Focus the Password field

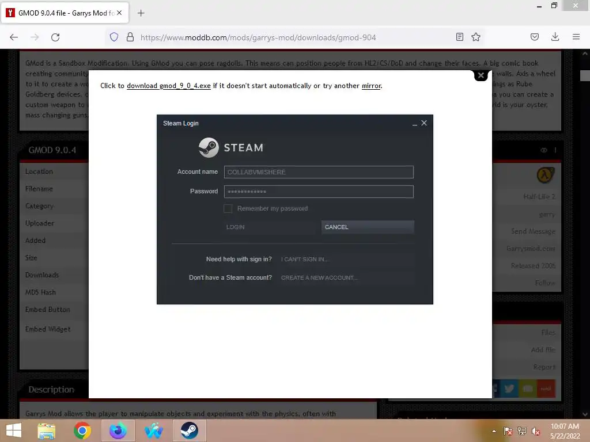click(319, 192)
